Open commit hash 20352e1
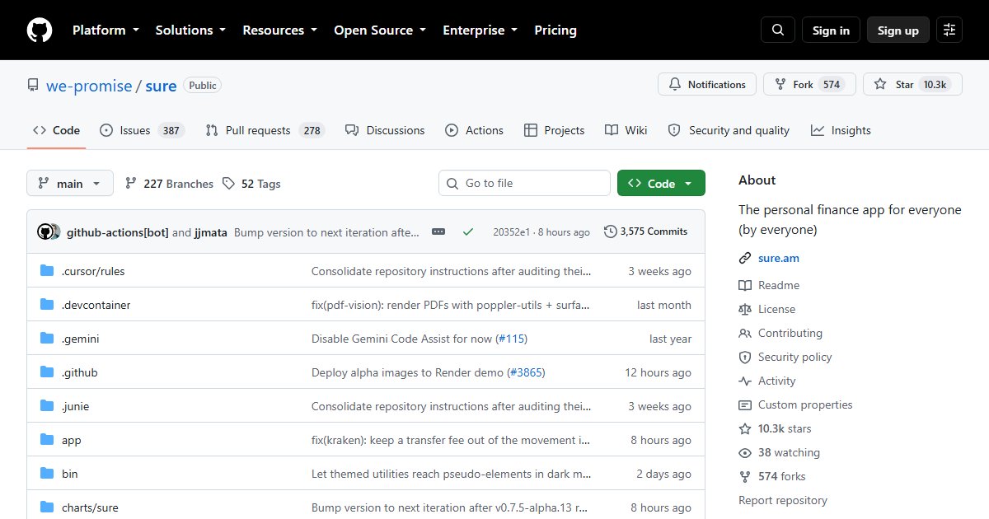This screenshot has width=989, height=519. click(x=511, y=232)
